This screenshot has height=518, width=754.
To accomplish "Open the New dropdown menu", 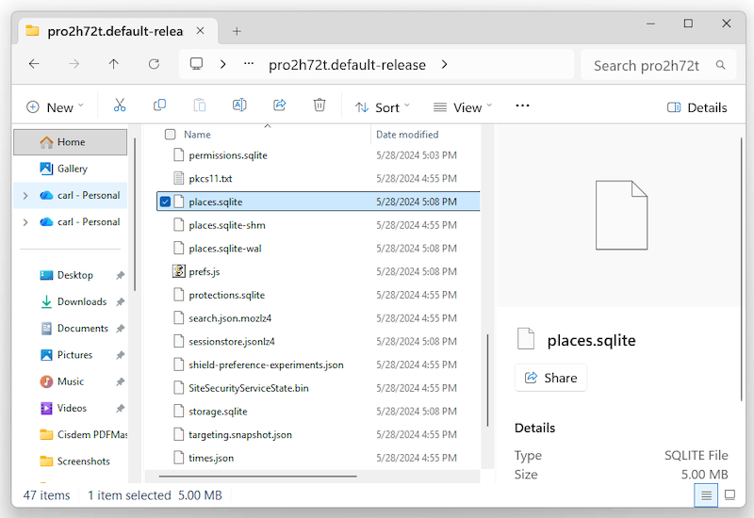I will click(x=55, y=107).
